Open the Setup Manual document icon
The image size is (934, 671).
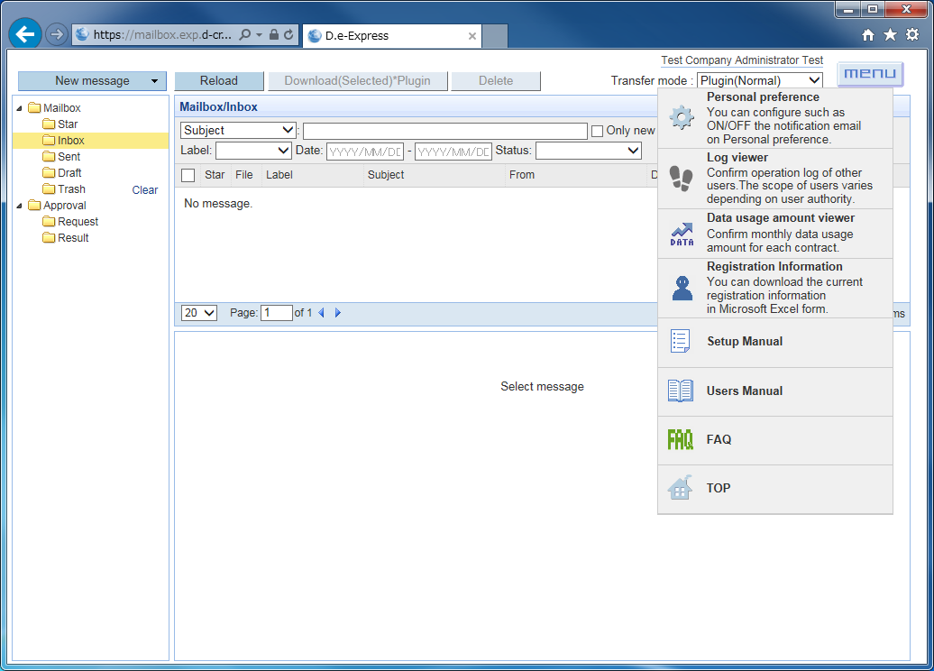[x=680, y=342]
